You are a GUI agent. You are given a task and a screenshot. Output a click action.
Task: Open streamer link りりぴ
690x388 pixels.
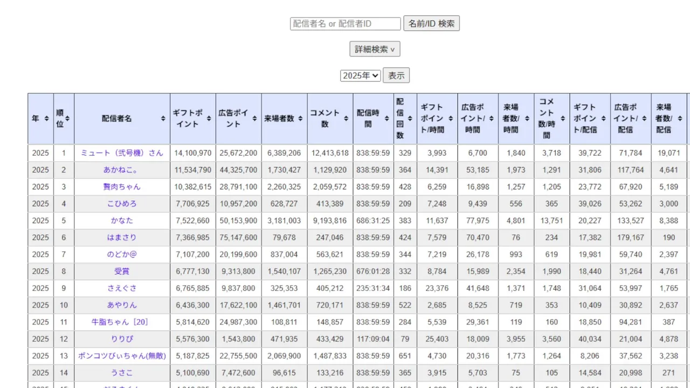(122, 339)
